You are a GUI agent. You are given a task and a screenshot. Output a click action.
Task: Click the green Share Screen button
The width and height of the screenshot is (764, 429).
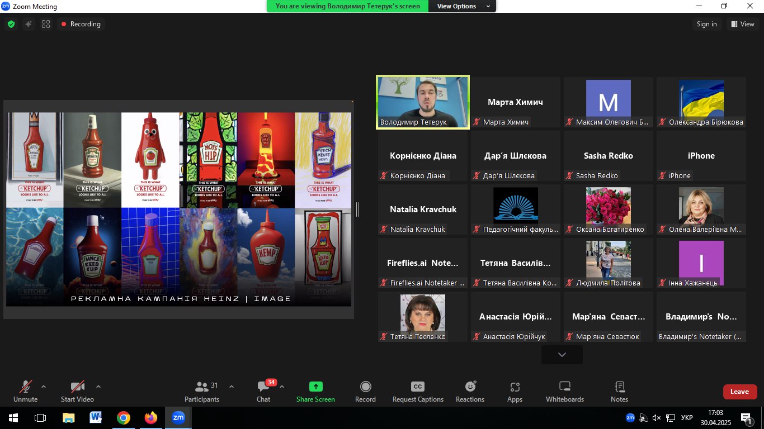[x=315, y=391]
